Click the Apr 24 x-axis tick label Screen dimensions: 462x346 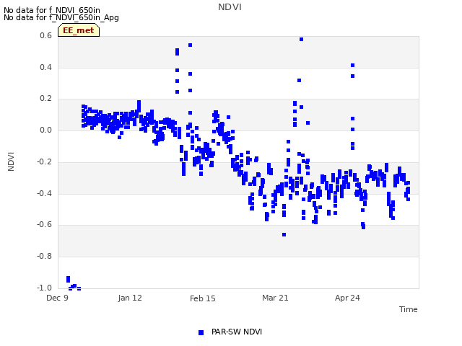point(347,298)
